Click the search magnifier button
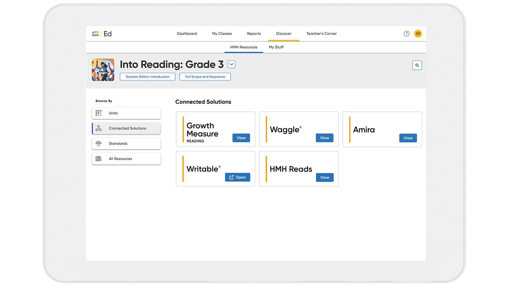This screenshot has width=509, height=286. [x=417, y=65]
